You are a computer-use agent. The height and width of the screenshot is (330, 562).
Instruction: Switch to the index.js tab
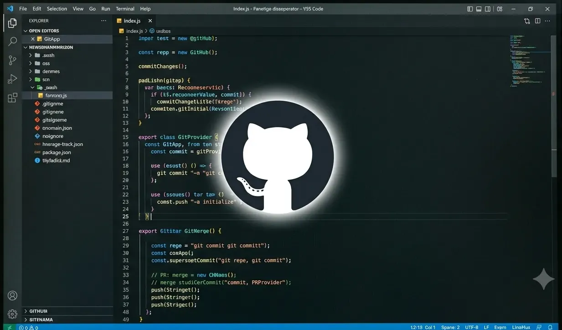(x=132, y=21)
